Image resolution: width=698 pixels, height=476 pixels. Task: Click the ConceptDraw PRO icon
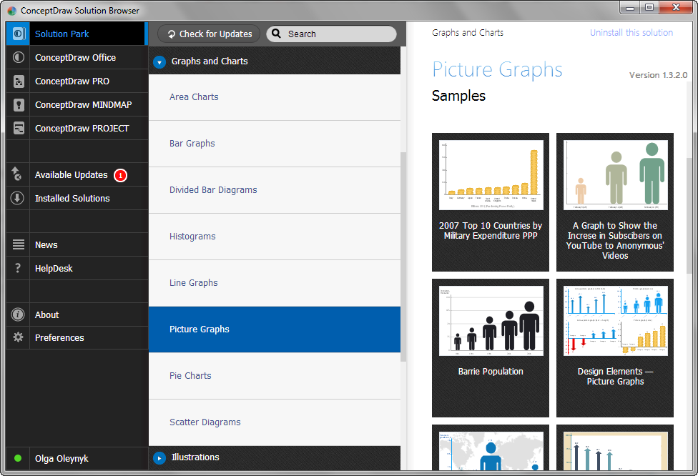click(x=19, y=81)
